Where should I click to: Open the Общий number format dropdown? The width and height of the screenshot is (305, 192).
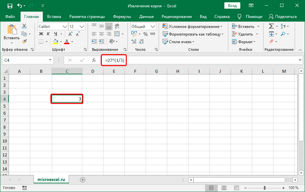point(153,26)
